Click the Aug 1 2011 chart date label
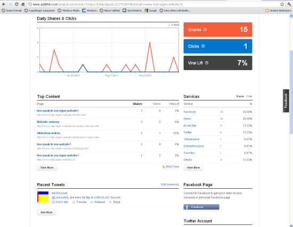 111,75
